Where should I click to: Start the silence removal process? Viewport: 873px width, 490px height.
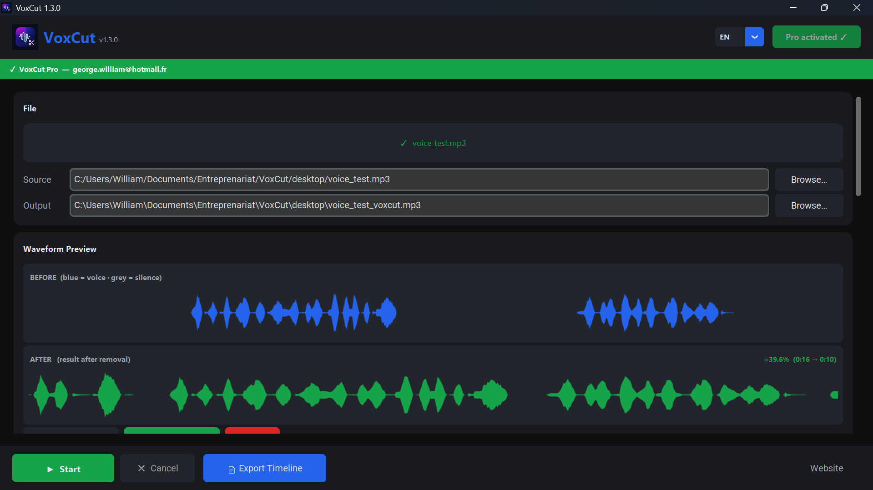(x=63, y=468)
